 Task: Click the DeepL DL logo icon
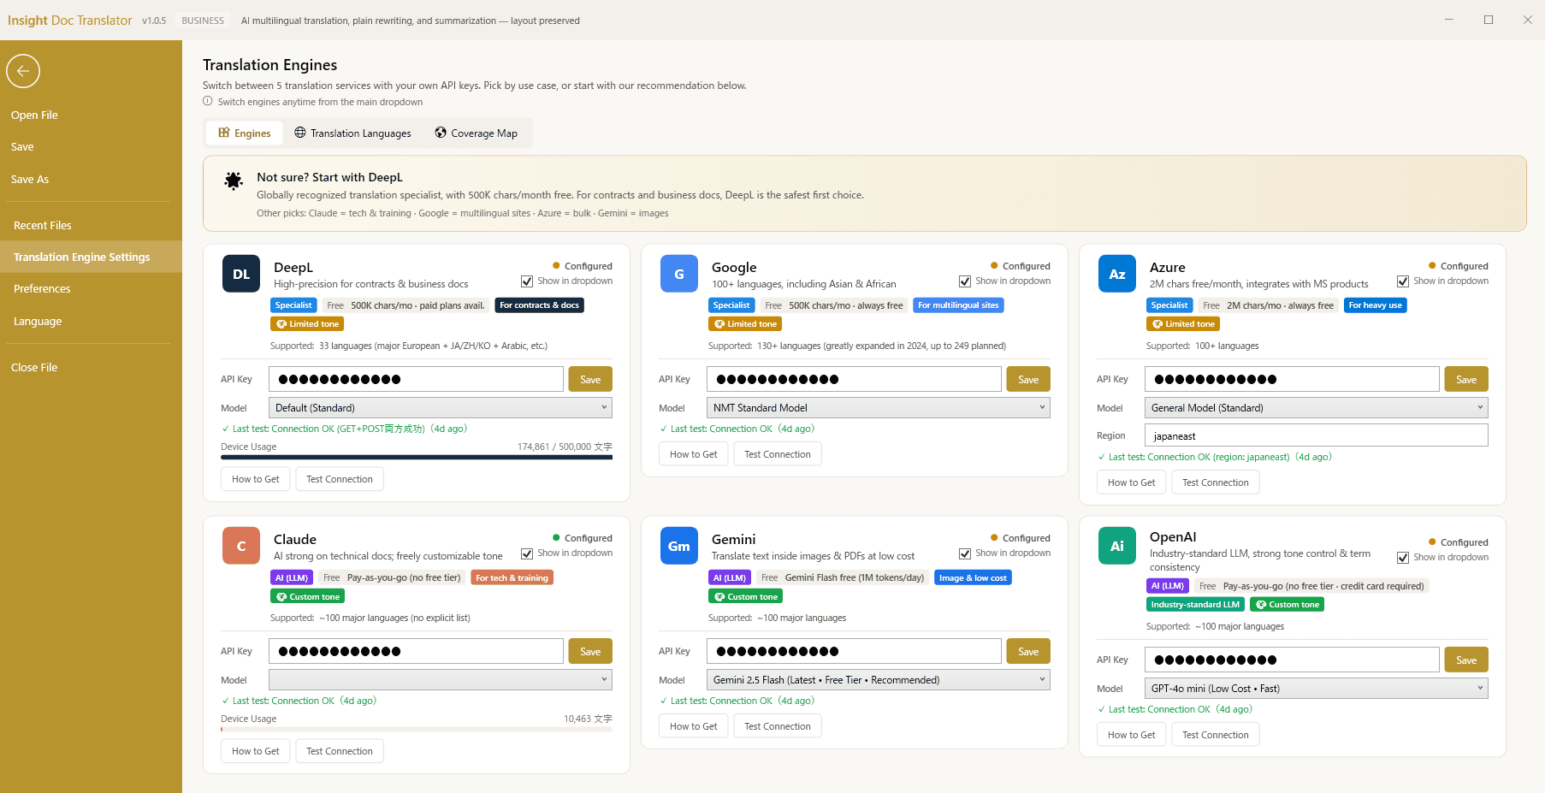[241, 274]
